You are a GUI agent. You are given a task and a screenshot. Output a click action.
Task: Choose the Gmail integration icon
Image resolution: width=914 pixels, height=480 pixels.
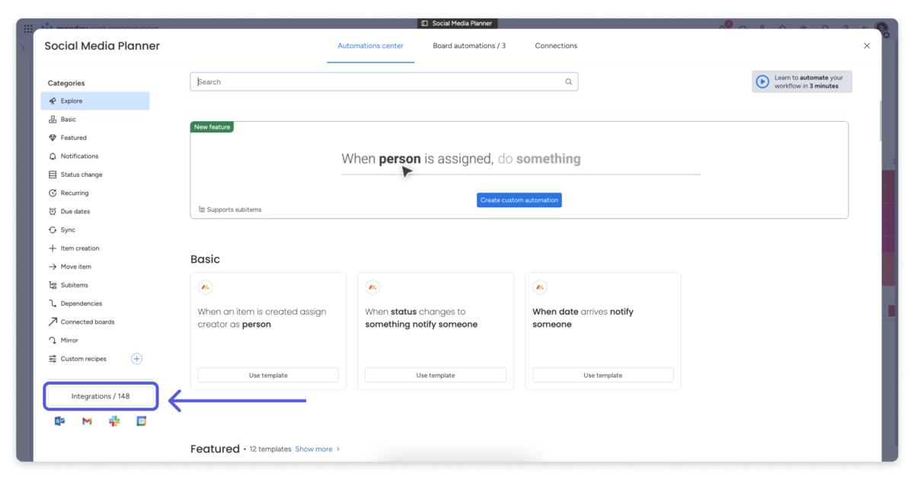pyautogui.click(x=87, y=421)
